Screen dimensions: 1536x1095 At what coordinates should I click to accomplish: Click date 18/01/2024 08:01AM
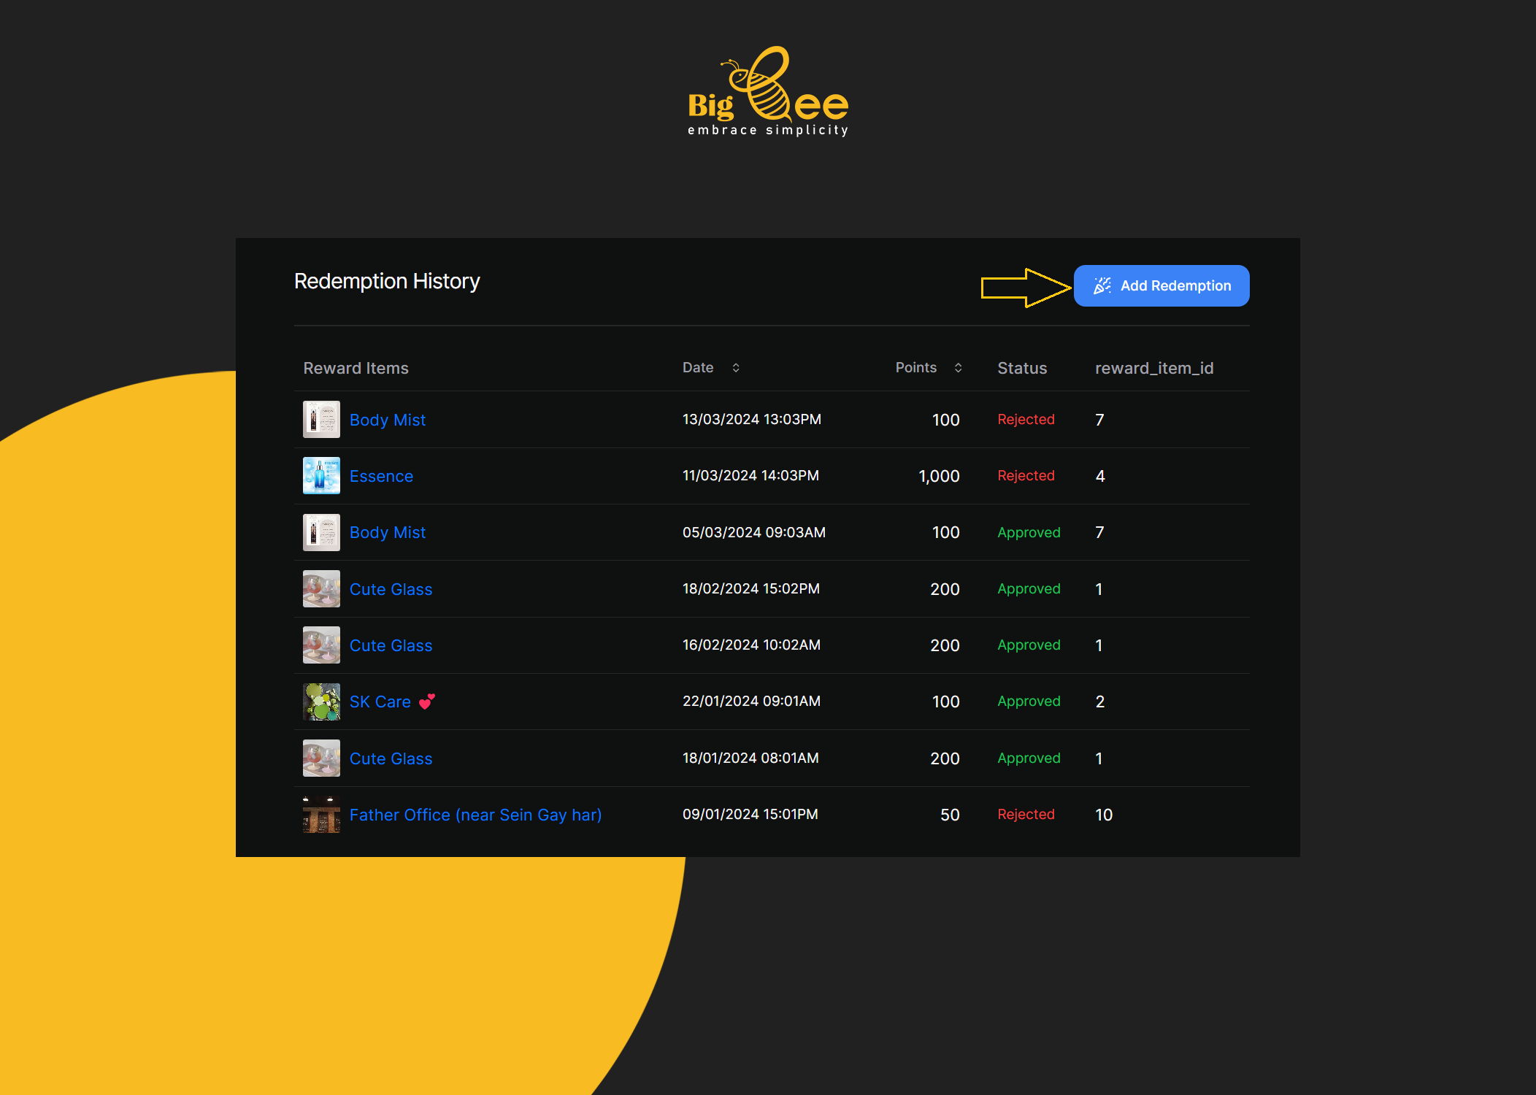(x=750, y=758)
